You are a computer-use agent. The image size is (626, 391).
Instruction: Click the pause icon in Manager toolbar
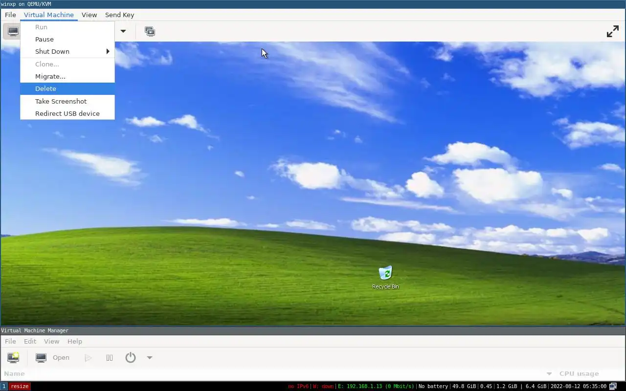(x=110, y=358)
